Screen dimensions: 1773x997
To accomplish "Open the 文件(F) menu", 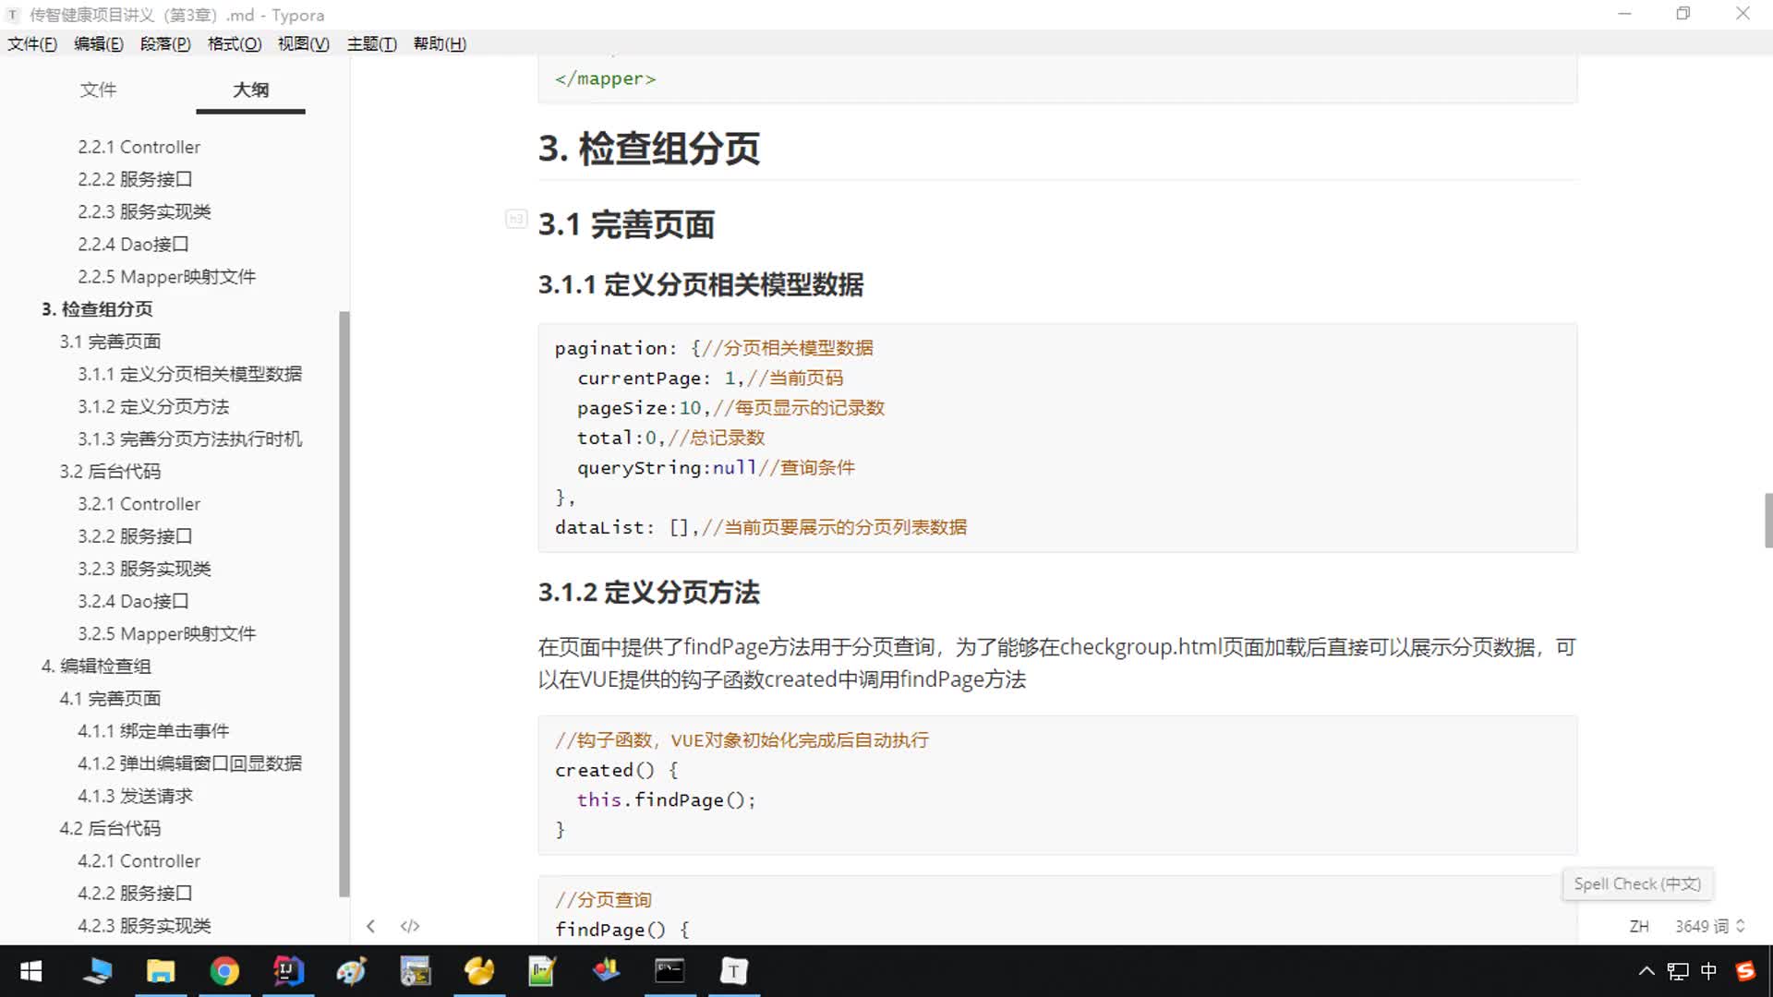I will 32,43.
